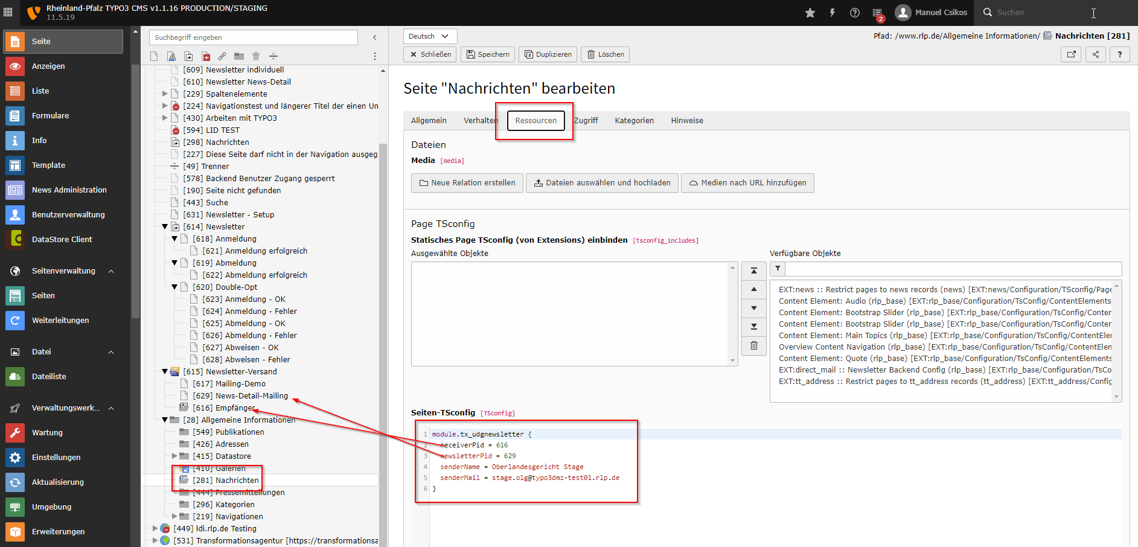Click the Duplizieren button
This screenshot has height=547, width=1138.
[548, 54]
